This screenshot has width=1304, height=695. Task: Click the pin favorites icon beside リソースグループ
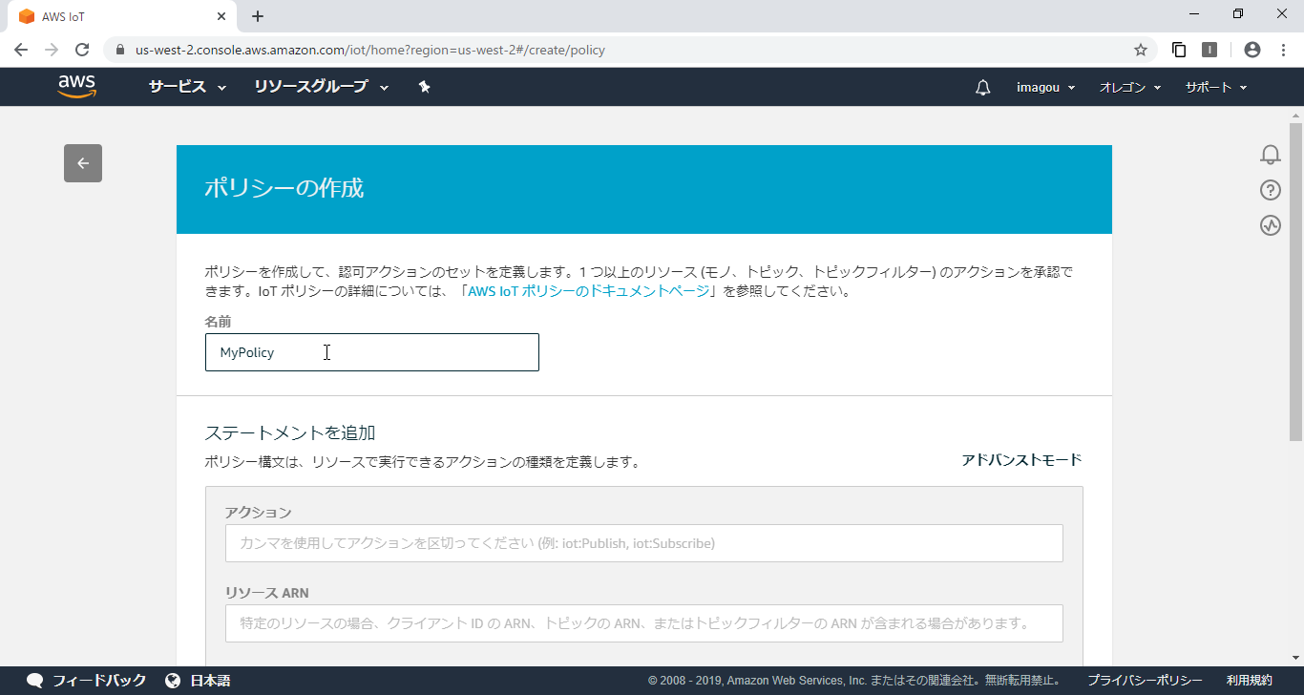424,86
